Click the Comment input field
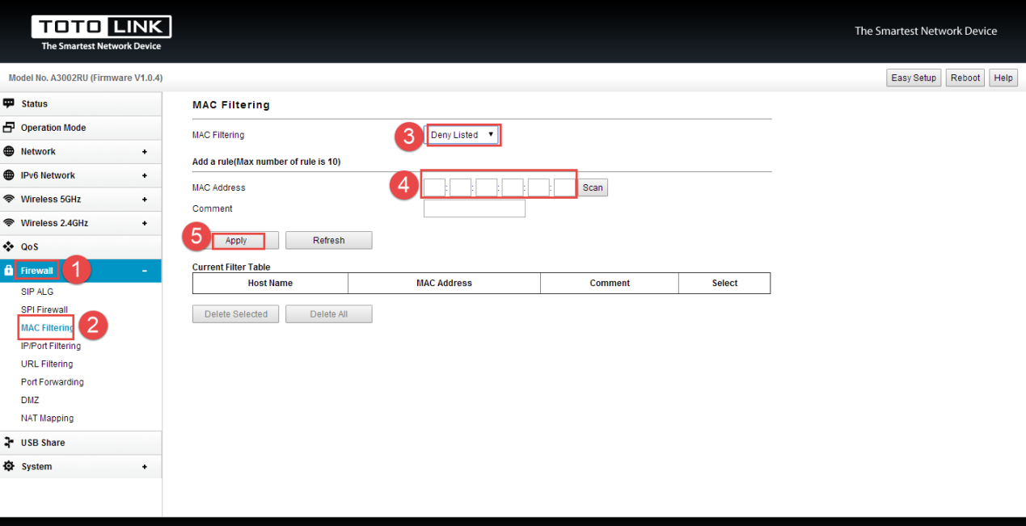The height and width of the screenshot is (526, 1026). click(475, 208)
